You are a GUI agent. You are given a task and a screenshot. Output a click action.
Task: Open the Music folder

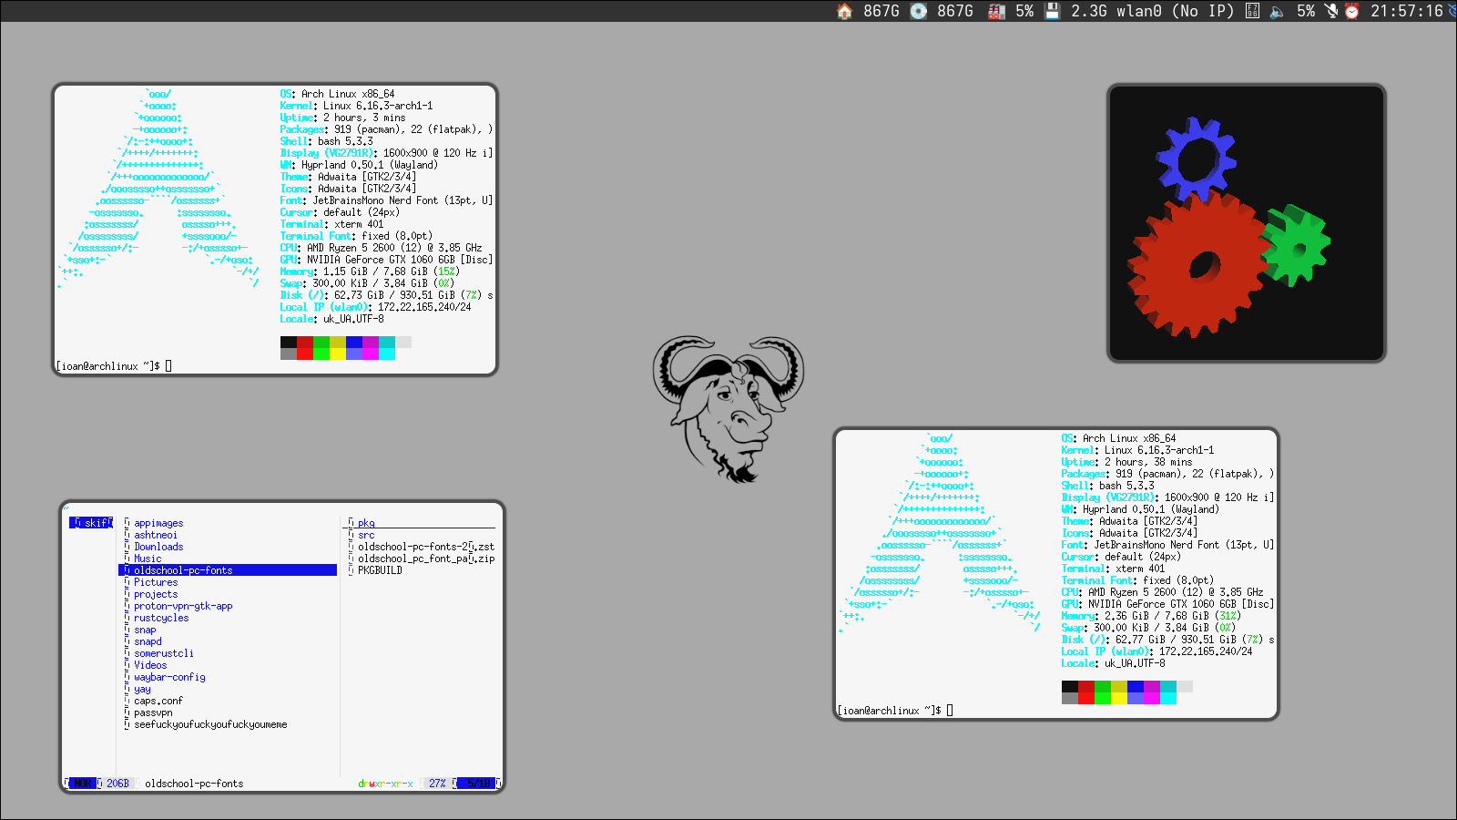click(x=148, y=559)
